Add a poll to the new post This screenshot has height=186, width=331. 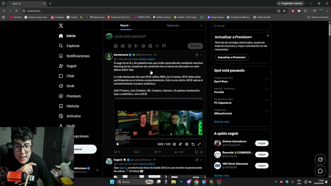pos(136,46)
